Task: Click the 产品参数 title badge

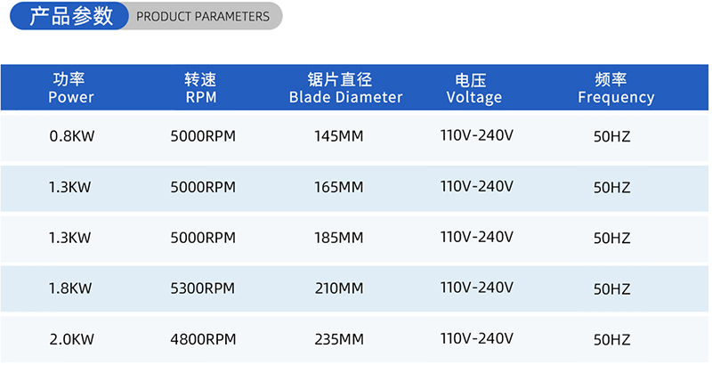Action: click(x=71, y=16)
